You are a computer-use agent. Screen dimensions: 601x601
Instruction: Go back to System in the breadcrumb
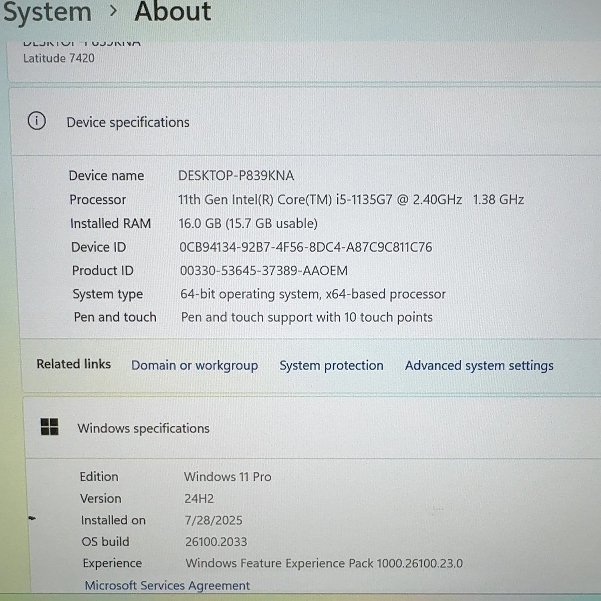click(47, 12)
